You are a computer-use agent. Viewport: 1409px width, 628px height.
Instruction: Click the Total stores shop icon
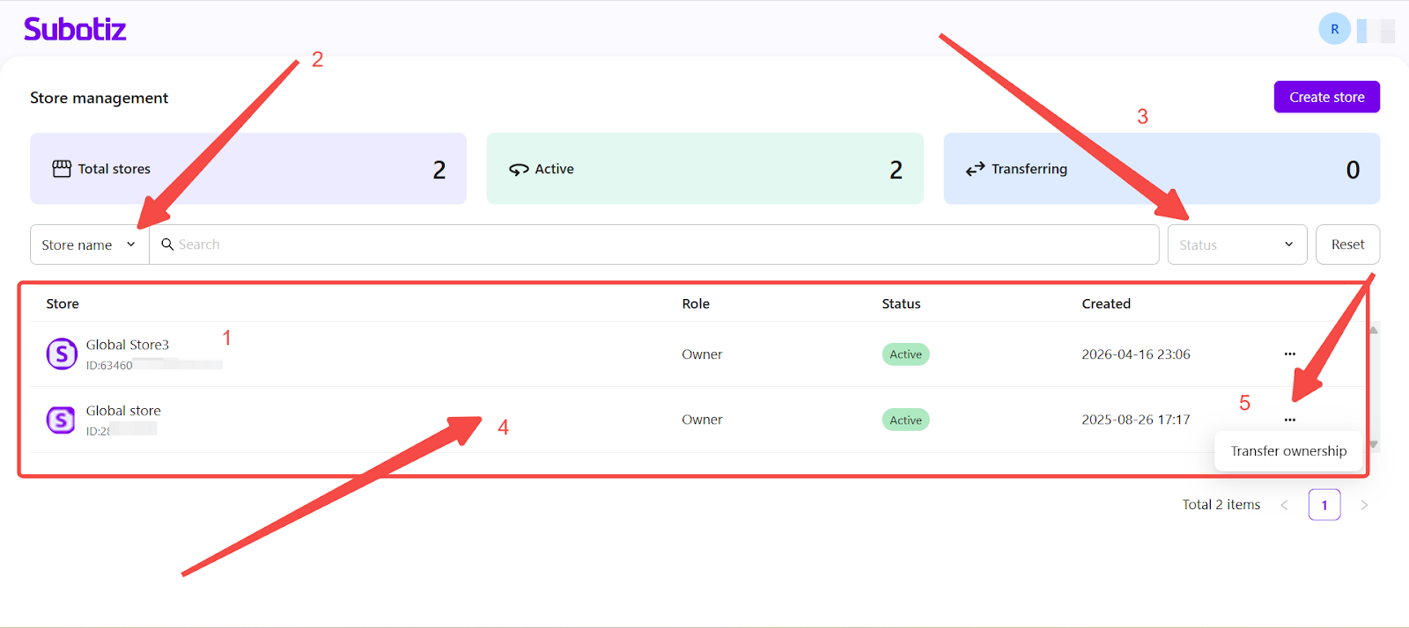62,169
